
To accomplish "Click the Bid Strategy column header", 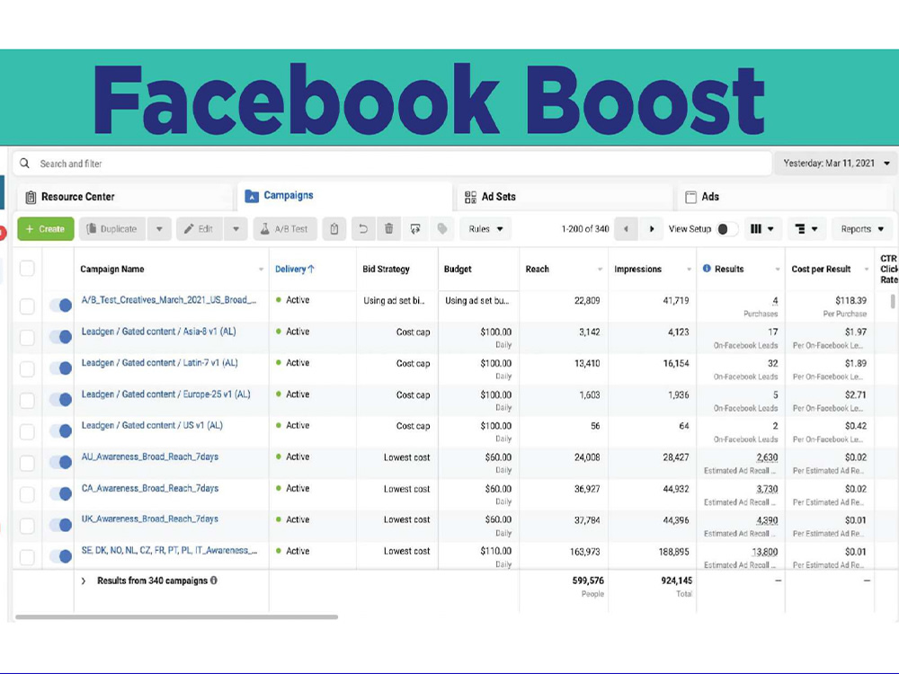I will click(x=386, y=269).
